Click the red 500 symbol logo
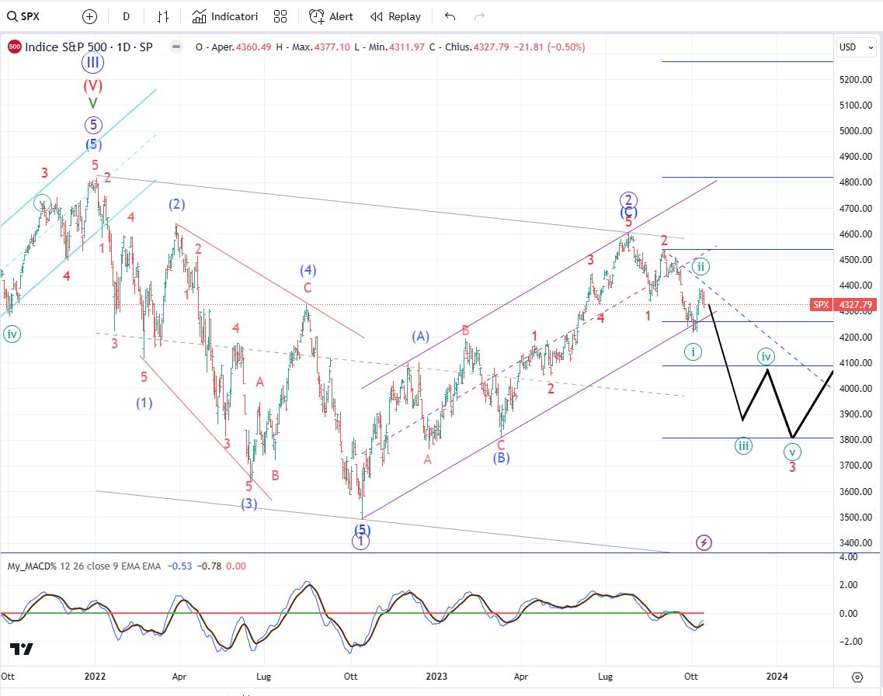Screen dimensions: 883x696 15,47
